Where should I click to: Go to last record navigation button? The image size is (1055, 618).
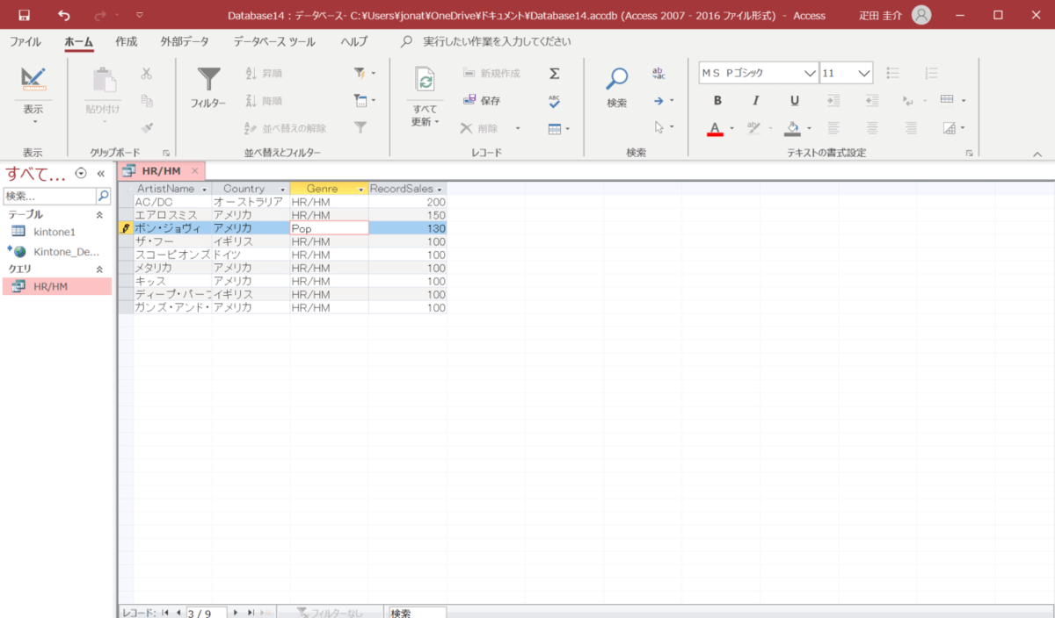coord(251,613)
